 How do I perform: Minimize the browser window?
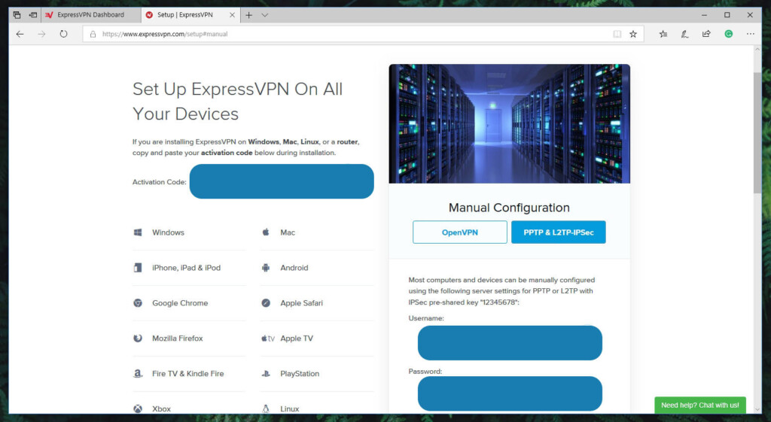click(704, 15)
